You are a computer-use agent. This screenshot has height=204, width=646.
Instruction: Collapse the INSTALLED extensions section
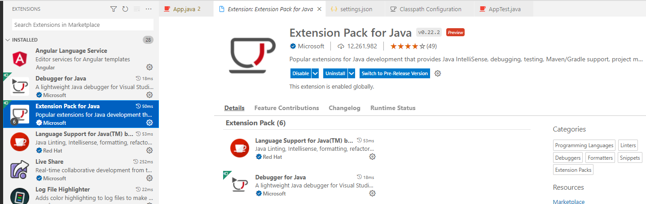pyautogui.click(x=7, y=40)
